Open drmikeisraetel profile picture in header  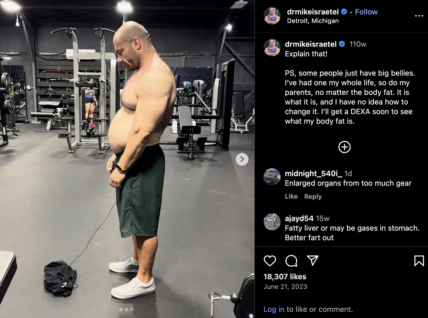coord(272,16)
